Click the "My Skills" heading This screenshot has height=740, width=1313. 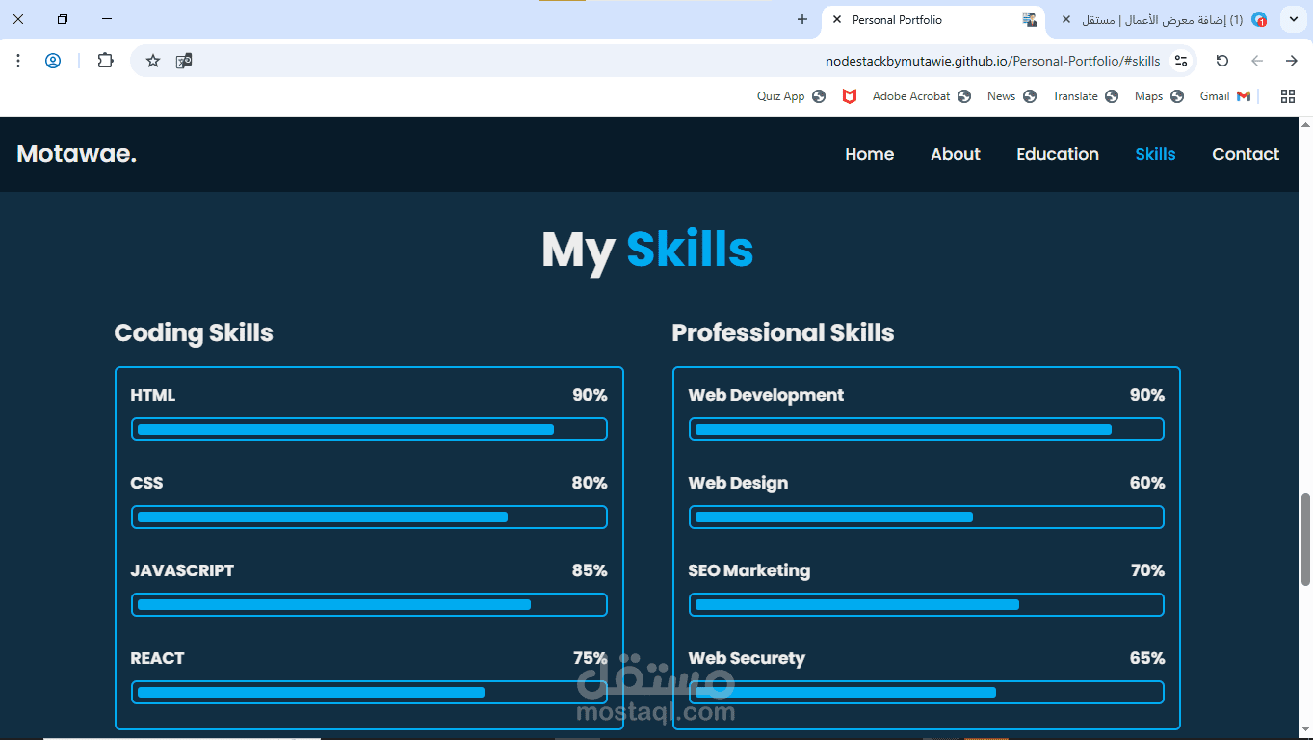(x=647, y=250)
